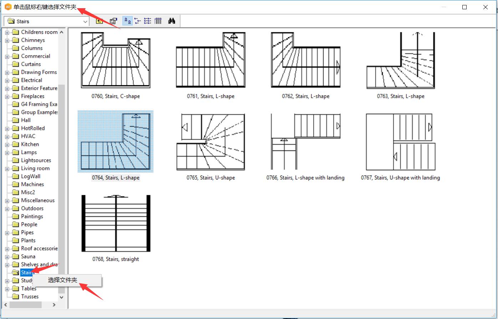The width and height of the screenshot is (498, 319).
Task: Choose 选择文件夹 in the context menu
Action: tap(62, 280)
